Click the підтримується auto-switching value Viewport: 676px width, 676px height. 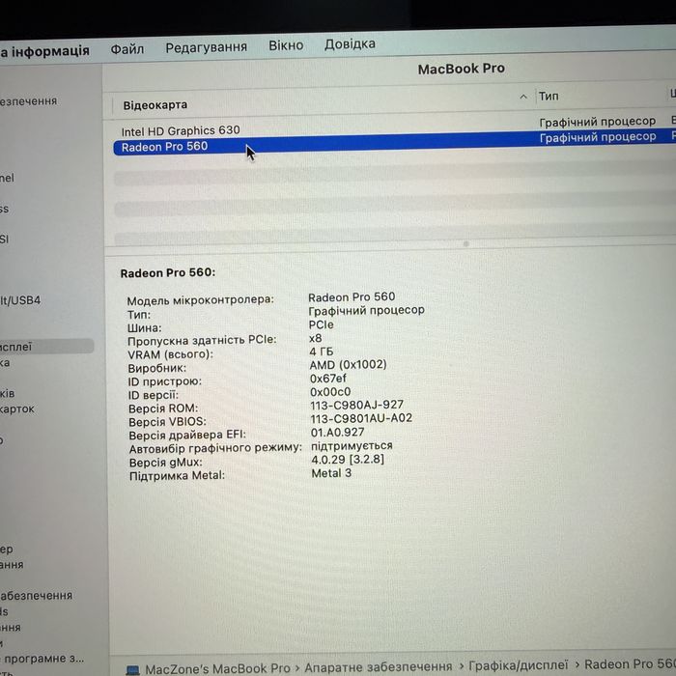click(352, 445)
